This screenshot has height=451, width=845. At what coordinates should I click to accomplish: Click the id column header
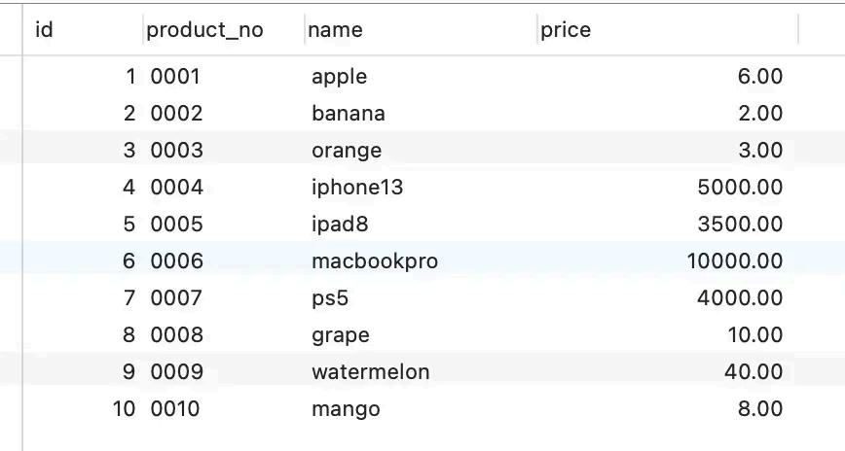click(44, 30)
